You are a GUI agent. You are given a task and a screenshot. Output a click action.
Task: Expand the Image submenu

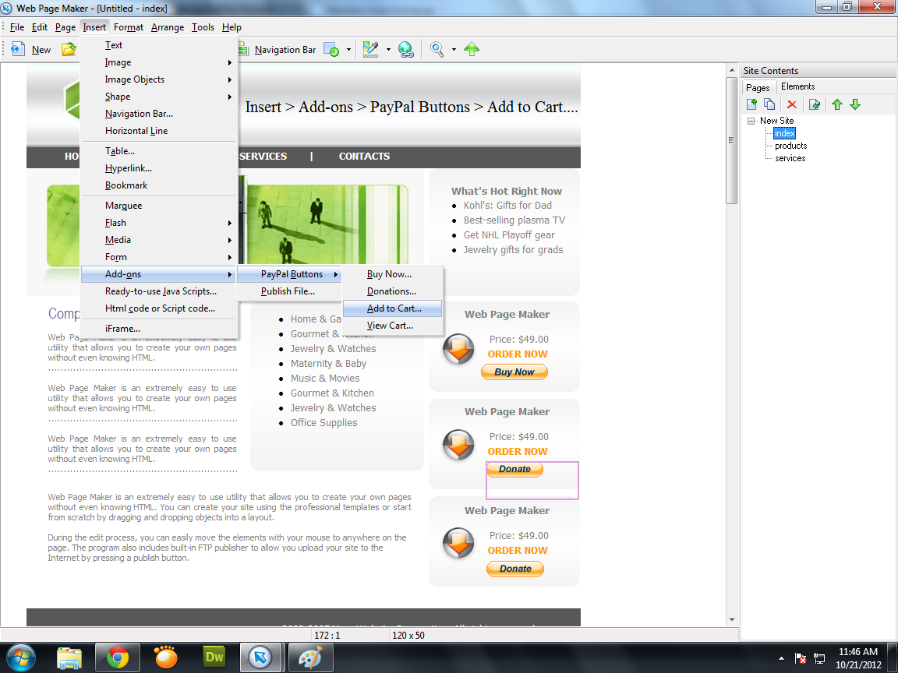[x=159, y=62]
